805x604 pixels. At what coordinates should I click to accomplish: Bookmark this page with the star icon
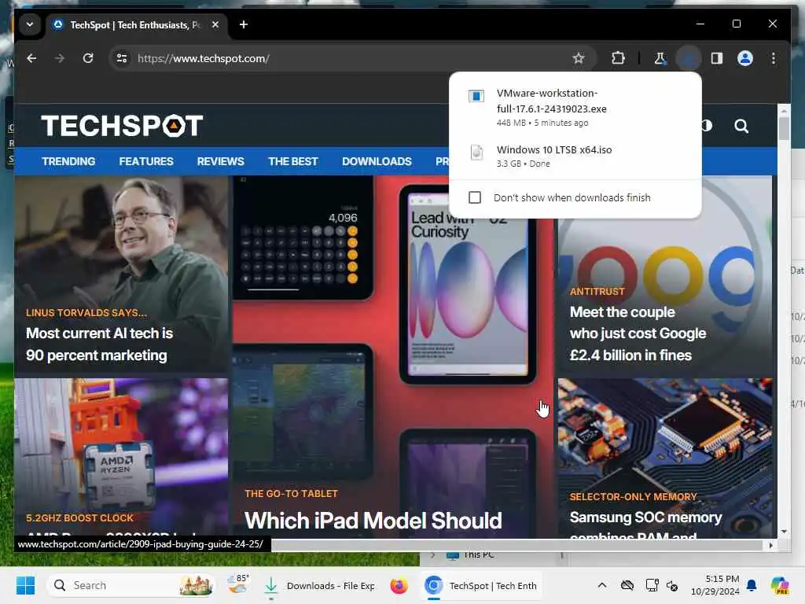tap(579, 58)
